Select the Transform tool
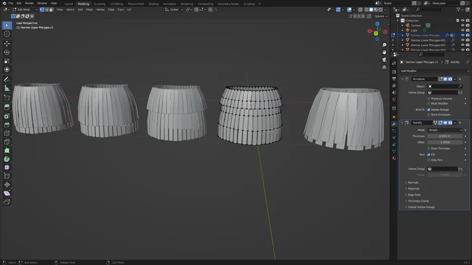 pyautogui.click(x=7, y=70)
